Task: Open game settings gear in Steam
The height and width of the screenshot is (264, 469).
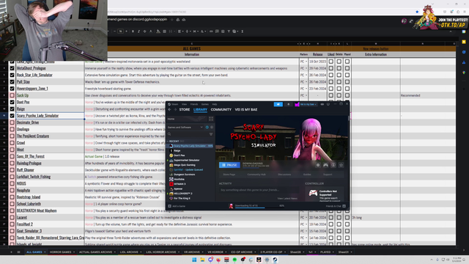Action: coord(318,165)
